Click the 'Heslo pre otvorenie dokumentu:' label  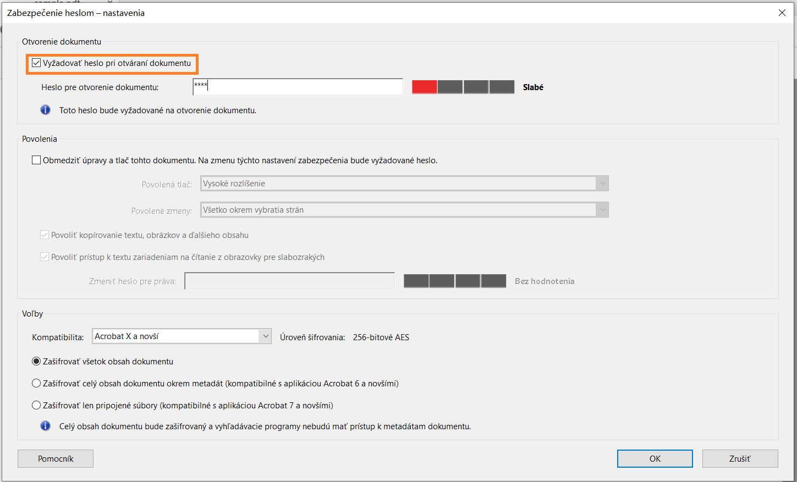(100, 87)
